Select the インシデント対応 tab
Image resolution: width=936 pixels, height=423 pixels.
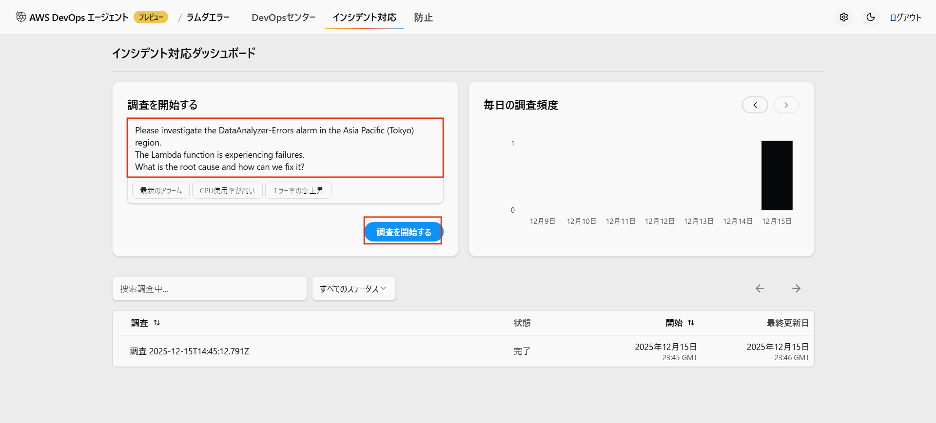point(365,18)
